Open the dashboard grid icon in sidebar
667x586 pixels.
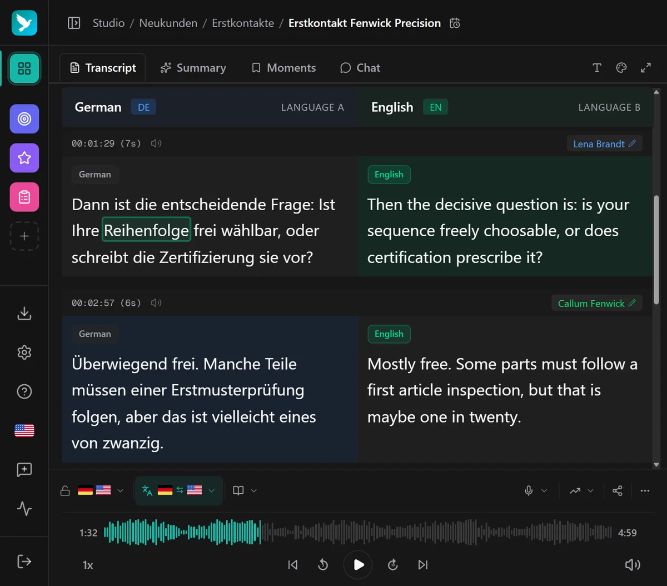(x=24, y=68)
